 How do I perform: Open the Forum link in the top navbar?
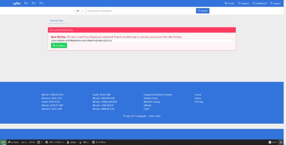click(229, 3)
